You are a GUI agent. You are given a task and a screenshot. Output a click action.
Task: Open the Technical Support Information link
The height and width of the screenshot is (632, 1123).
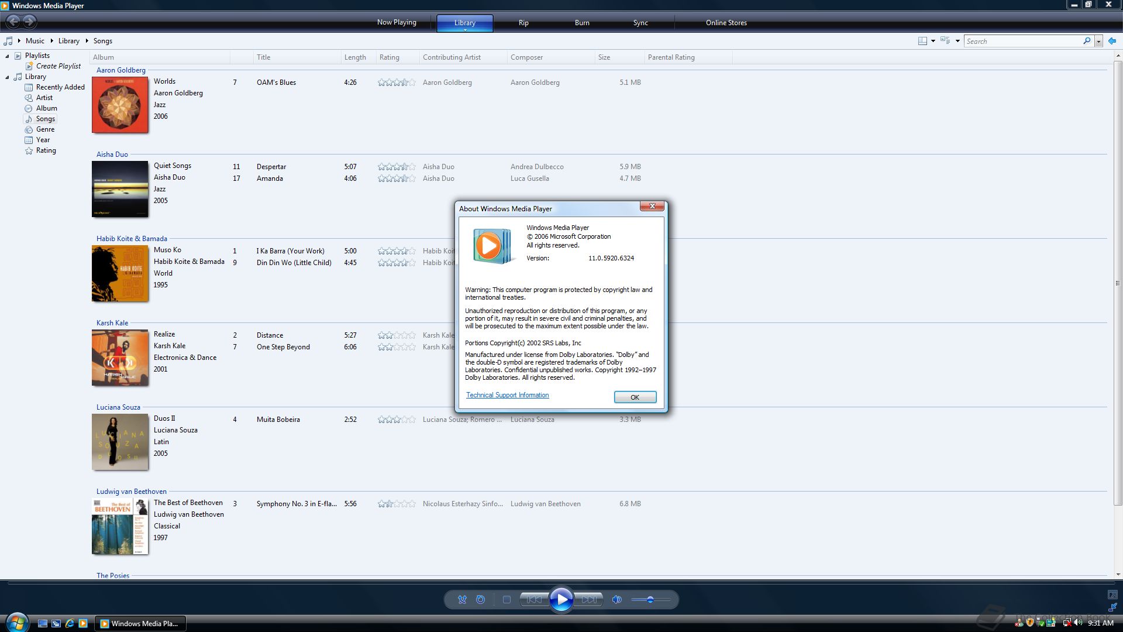point(507,395)
